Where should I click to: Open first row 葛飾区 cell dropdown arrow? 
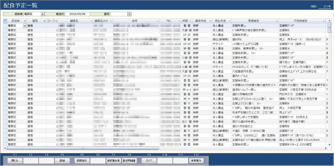pyautogui.click(x=25, y=25)
